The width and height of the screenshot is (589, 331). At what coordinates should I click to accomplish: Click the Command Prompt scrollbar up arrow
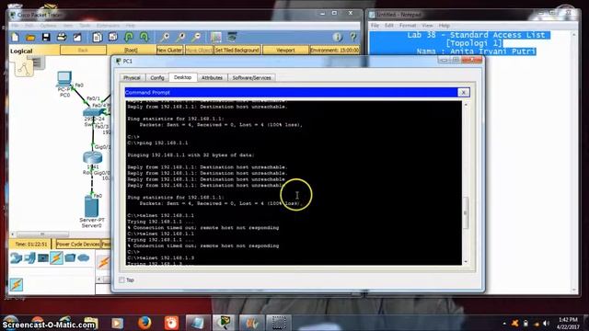(466, 105)
